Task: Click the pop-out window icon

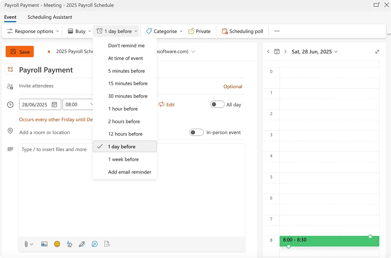Action: pyautogui.click(x=376, y=5)
